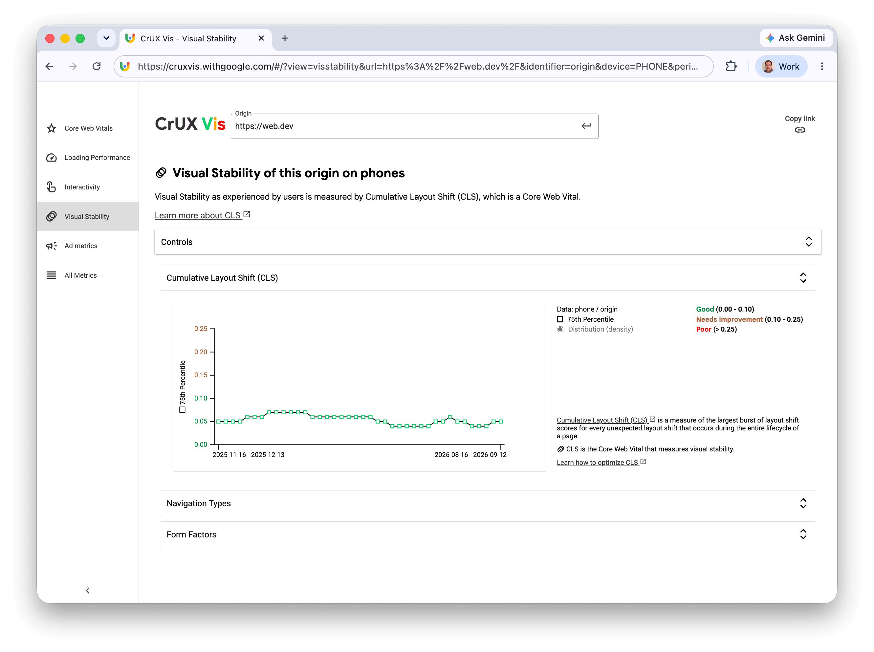Switch to All Metrics view

tap(88, 275)
